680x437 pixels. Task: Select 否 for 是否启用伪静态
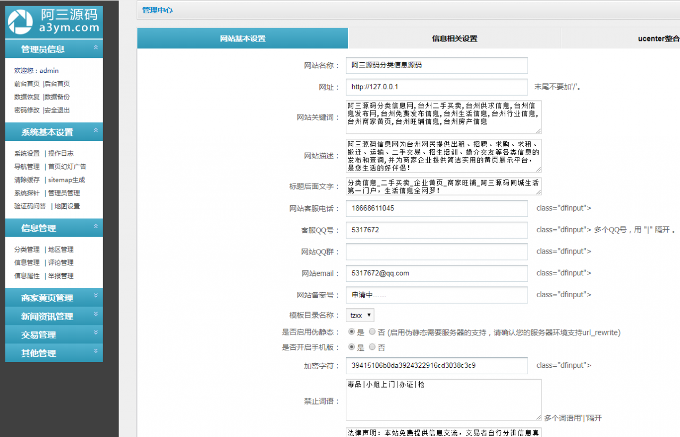[372, 332]
